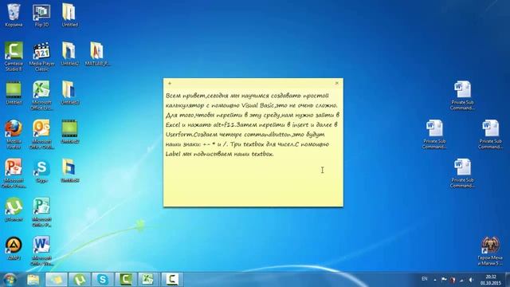The image size is (510, 287).
Task: Click the white Camtasia Recorder taskbar button
Action: 172,280
